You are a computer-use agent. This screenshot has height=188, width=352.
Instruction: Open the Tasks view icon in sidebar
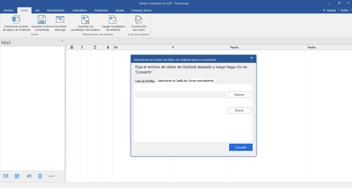click(x=40, y=176)
